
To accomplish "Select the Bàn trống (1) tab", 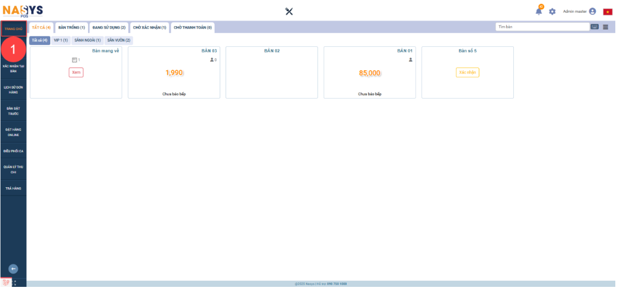I will tap(71, 27).
